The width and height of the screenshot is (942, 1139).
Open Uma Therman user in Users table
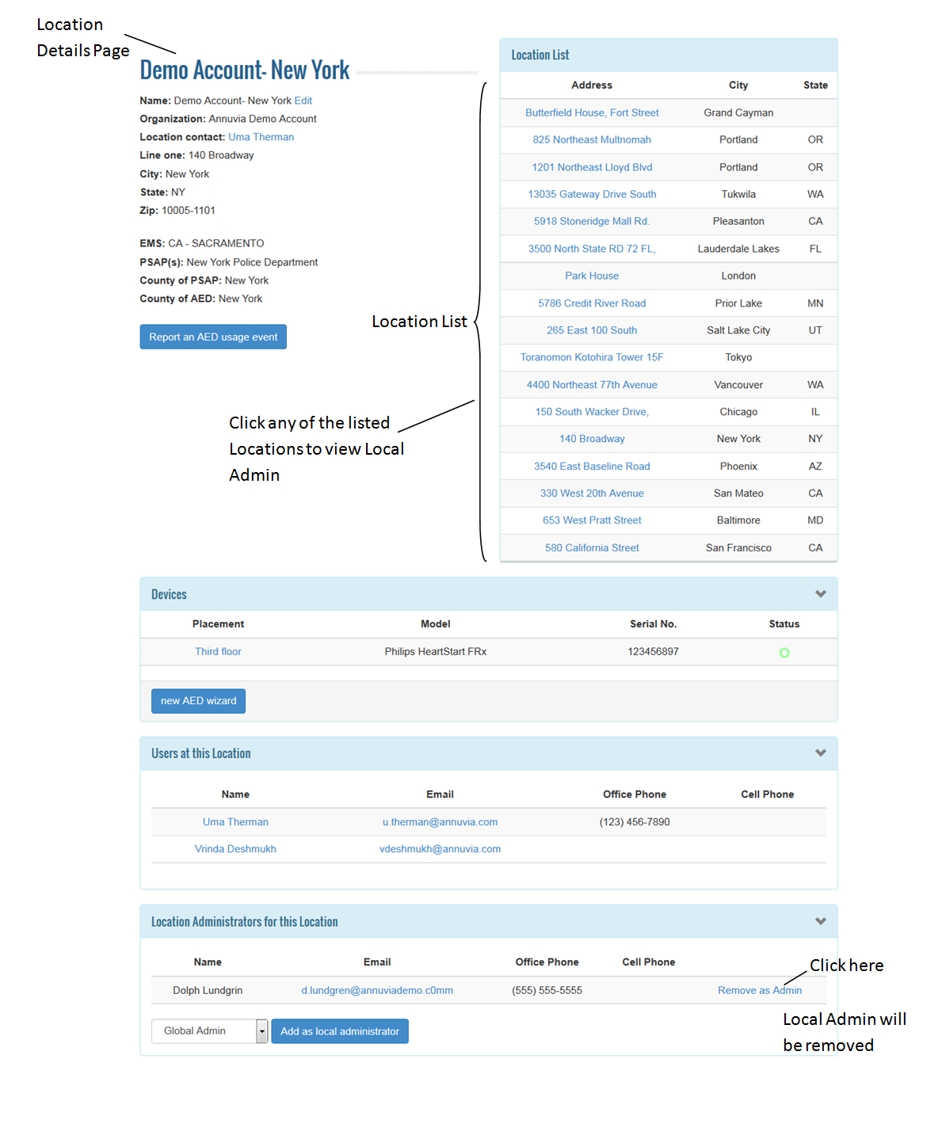click(235, 822)
